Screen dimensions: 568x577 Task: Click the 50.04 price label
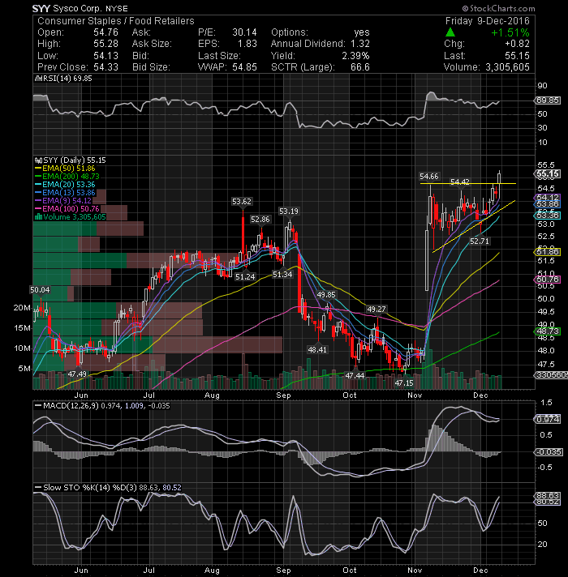pyautogui.click(x=40, y=289)
